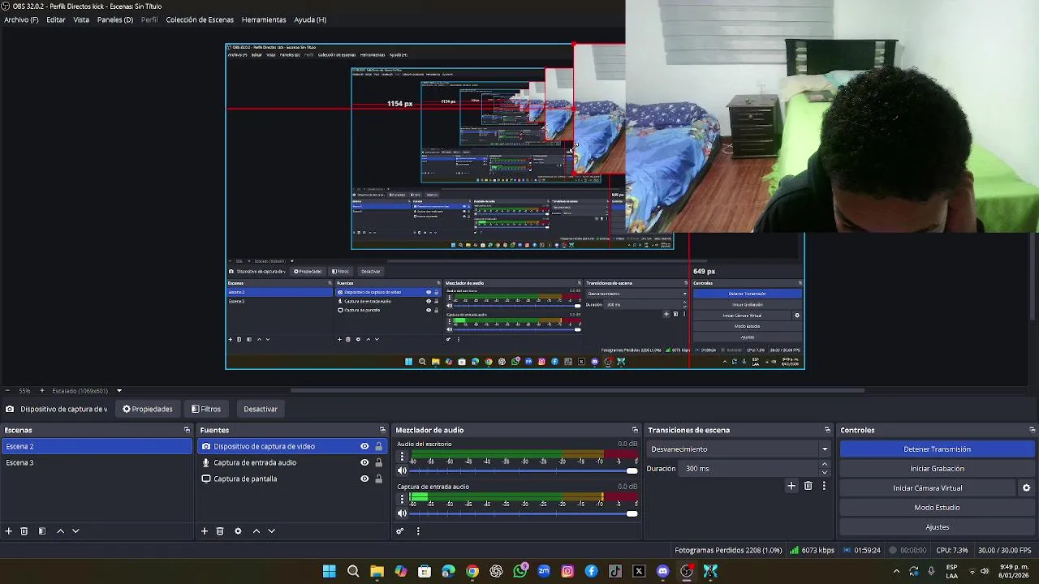Start Iniciar Cámara Virtual
This screenshot has width=1039, height=584.
(928, 488)
